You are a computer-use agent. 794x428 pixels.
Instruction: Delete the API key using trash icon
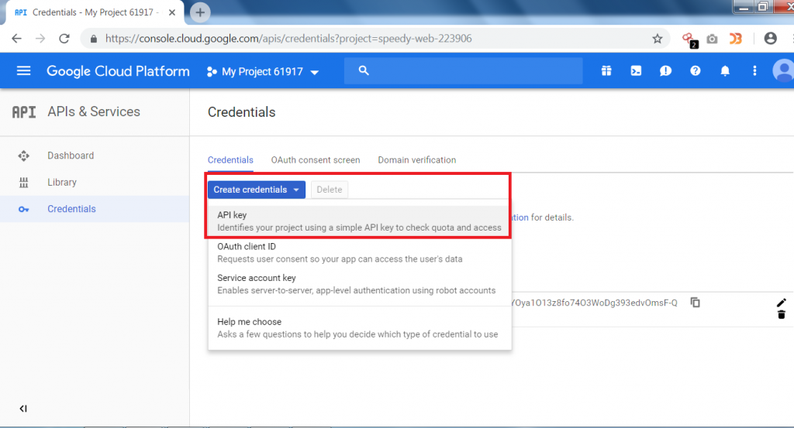[781, 314]
